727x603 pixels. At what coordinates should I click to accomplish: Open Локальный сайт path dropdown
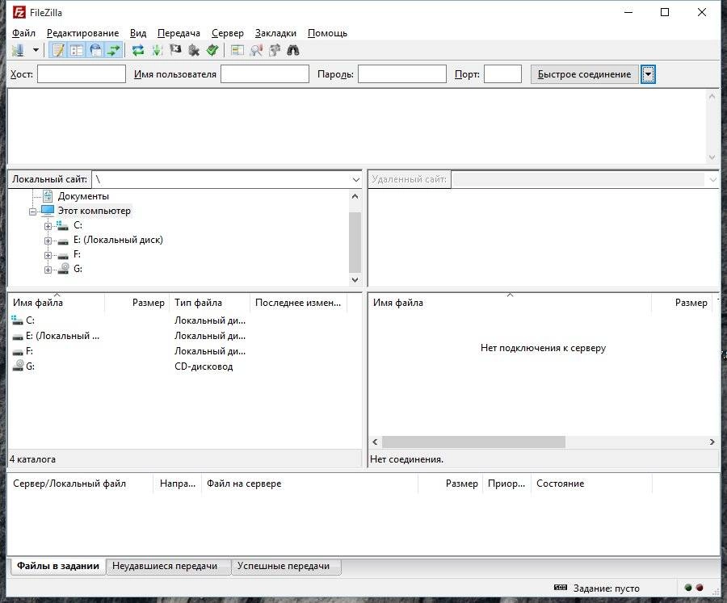tap(355, 179)
